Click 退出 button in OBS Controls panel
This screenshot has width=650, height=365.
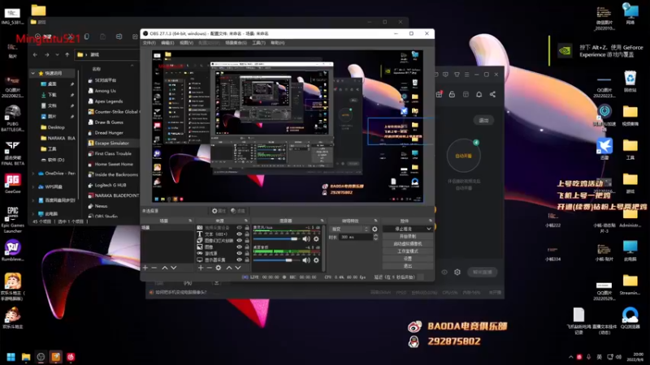click(408, 266)
